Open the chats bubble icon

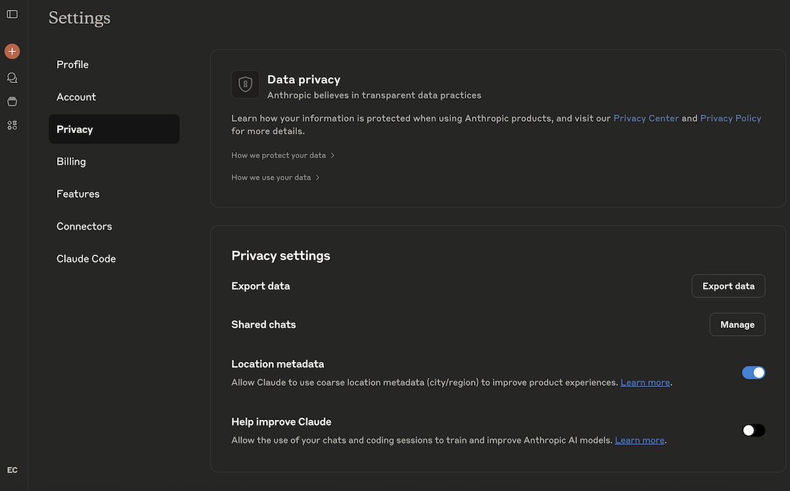(12, 78)
